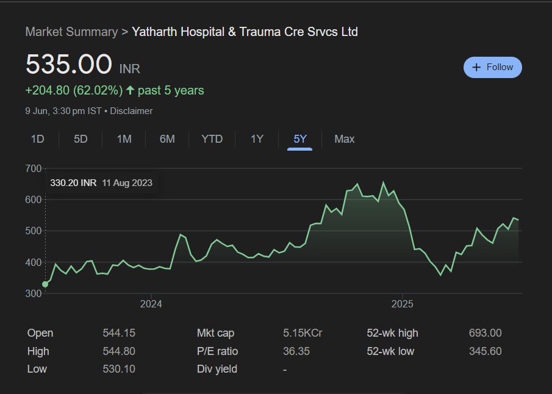
Task: Click the 2024 label on chart axis
Action: (151, 304)
